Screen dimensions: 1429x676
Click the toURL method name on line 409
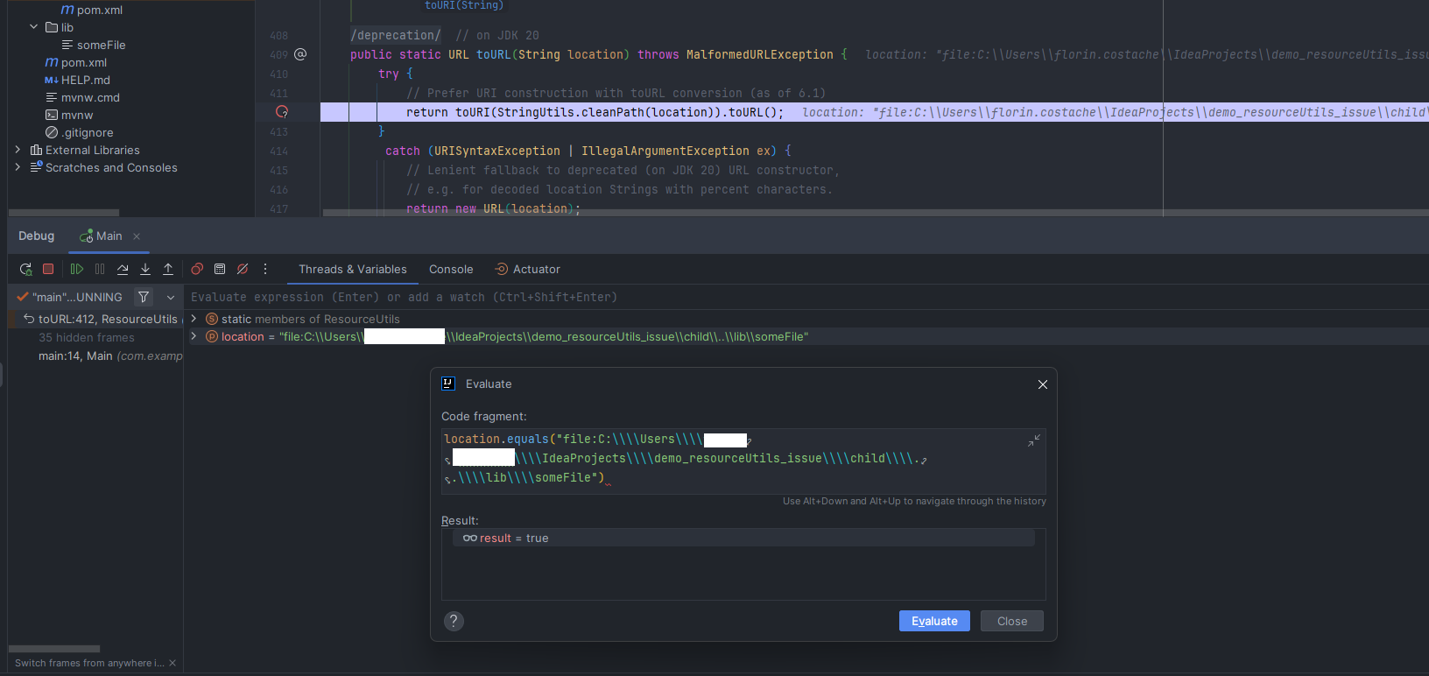[493, 54]
